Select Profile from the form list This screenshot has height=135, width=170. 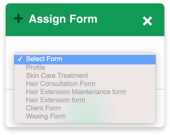click(x=36, y=67)
